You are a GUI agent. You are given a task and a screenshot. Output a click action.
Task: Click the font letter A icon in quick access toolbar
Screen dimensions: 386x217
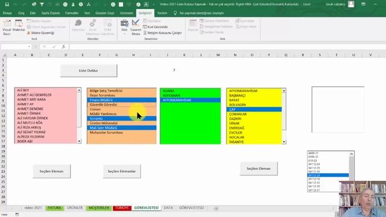146,4
